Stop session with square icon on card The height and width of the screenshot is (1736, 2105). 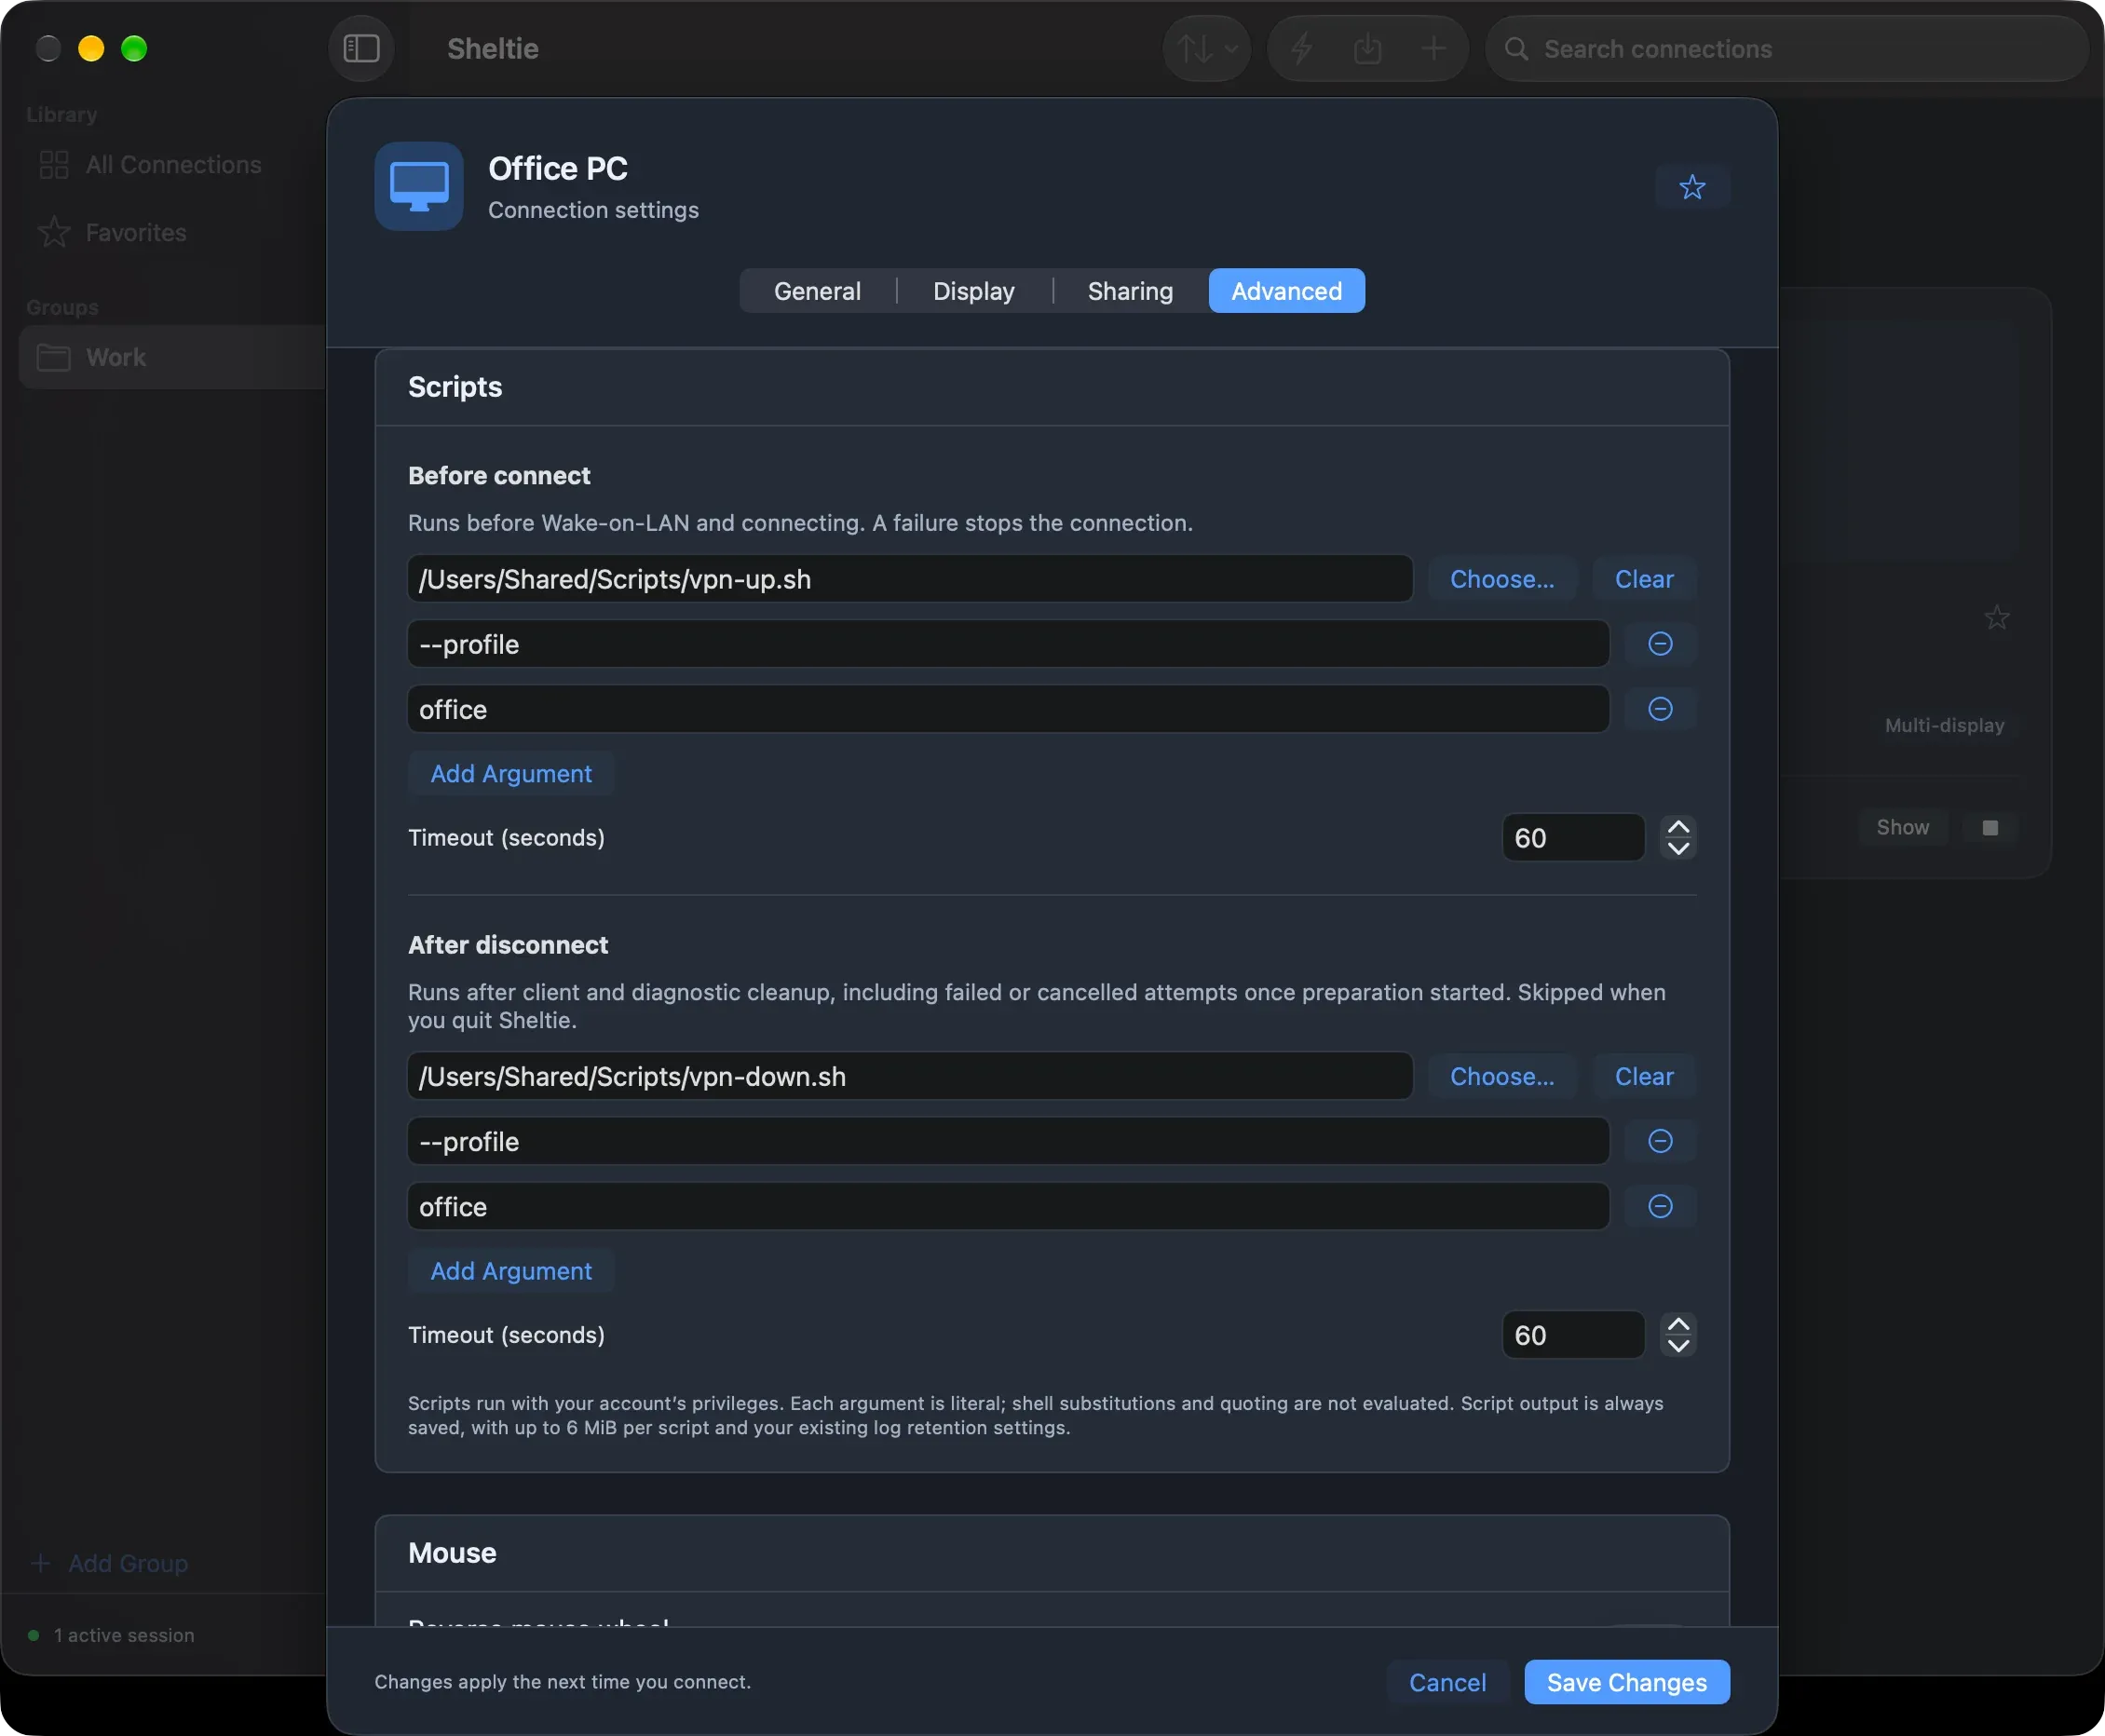click(x=1989, y=828)
